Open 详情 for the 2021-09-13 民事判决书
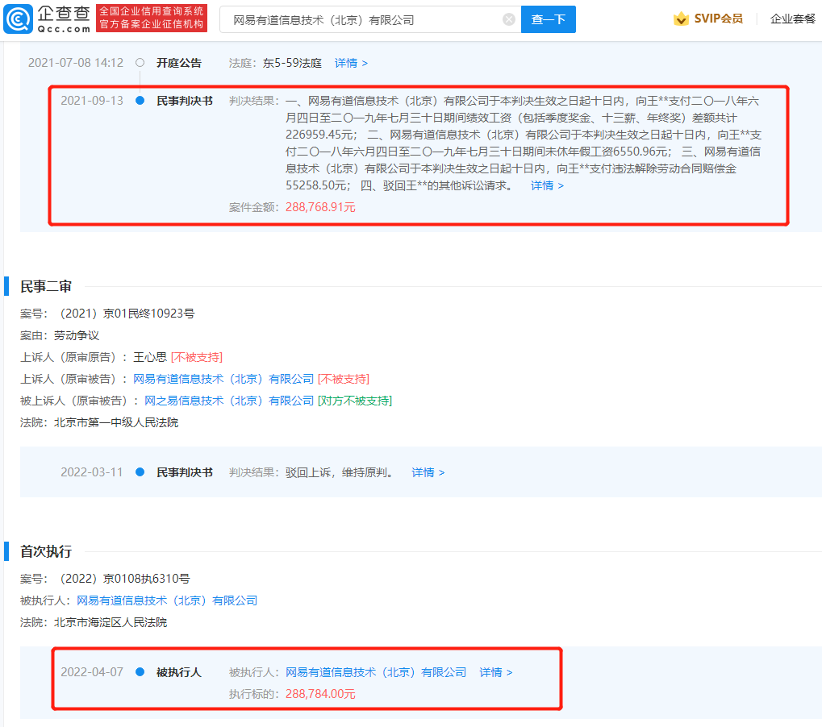 pyautogui.click(x=547, y=185)
